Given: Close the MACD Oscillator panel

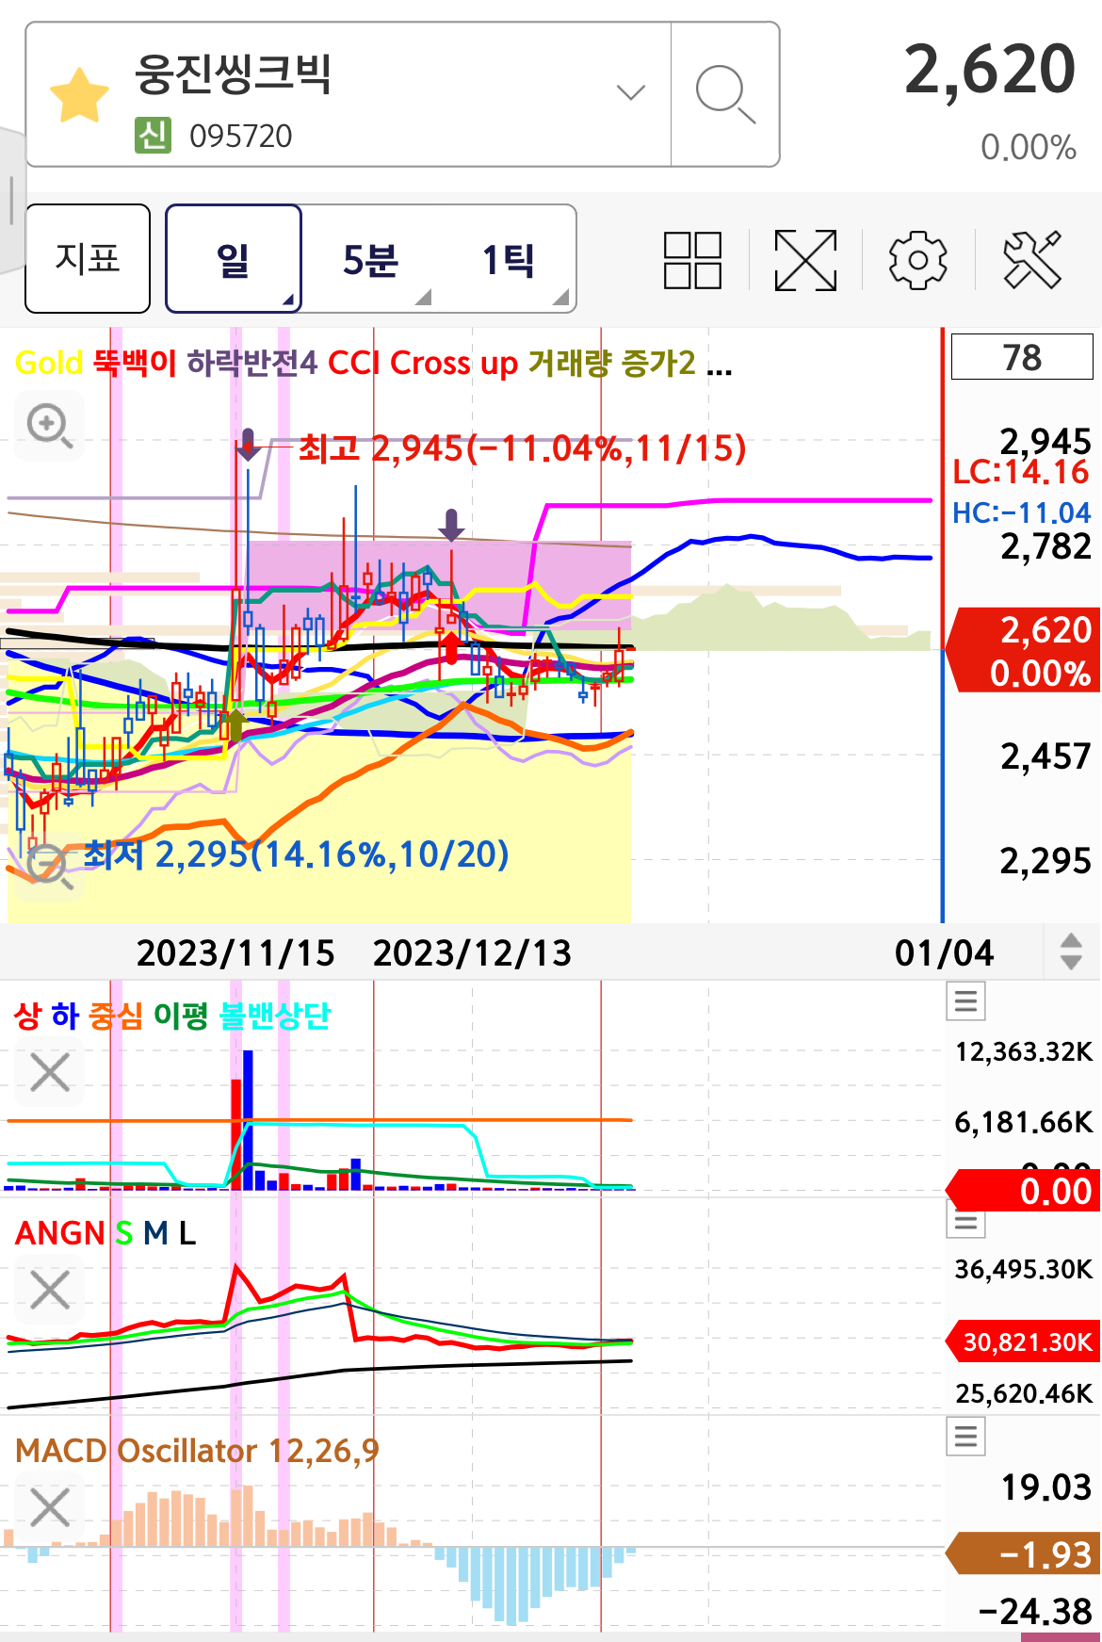Looking at the screenshot, I should pos(50,1507).
